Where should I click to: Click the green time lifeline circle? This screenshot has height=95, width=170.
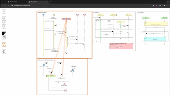pyautogui.click(x=54, y=15)
